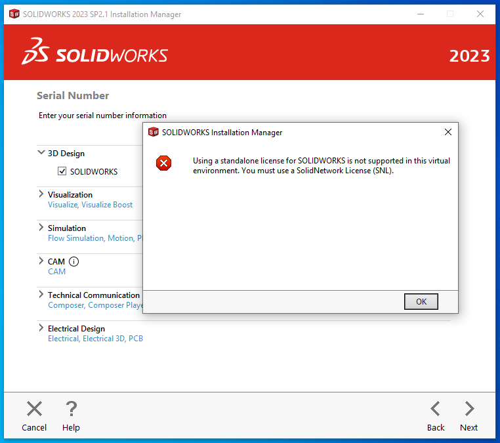Click 'Enter your serial number information' text
This screenshot has width=500, height=443.
102,116
